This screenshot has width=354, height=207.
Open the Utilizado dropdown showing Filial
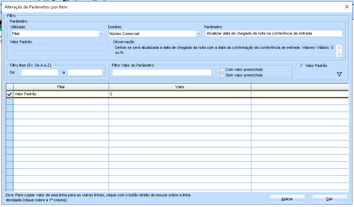(101, 34)
